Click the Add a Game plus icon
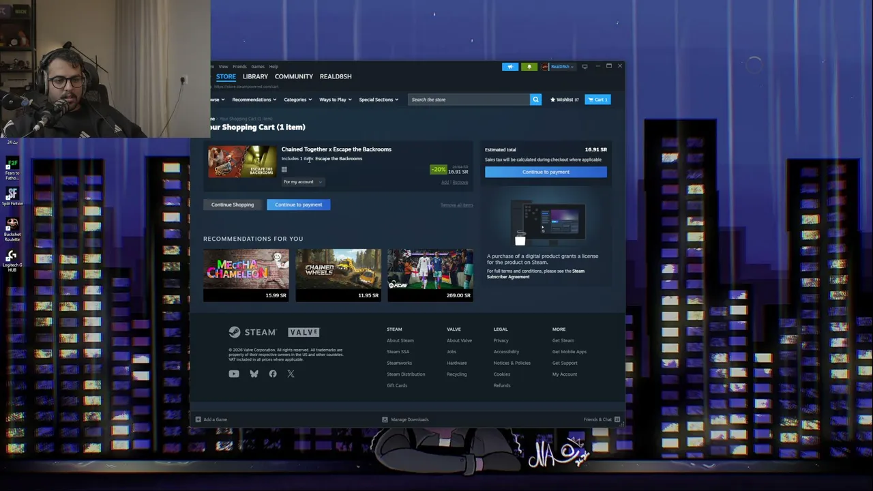 click(x=198, y=419)
